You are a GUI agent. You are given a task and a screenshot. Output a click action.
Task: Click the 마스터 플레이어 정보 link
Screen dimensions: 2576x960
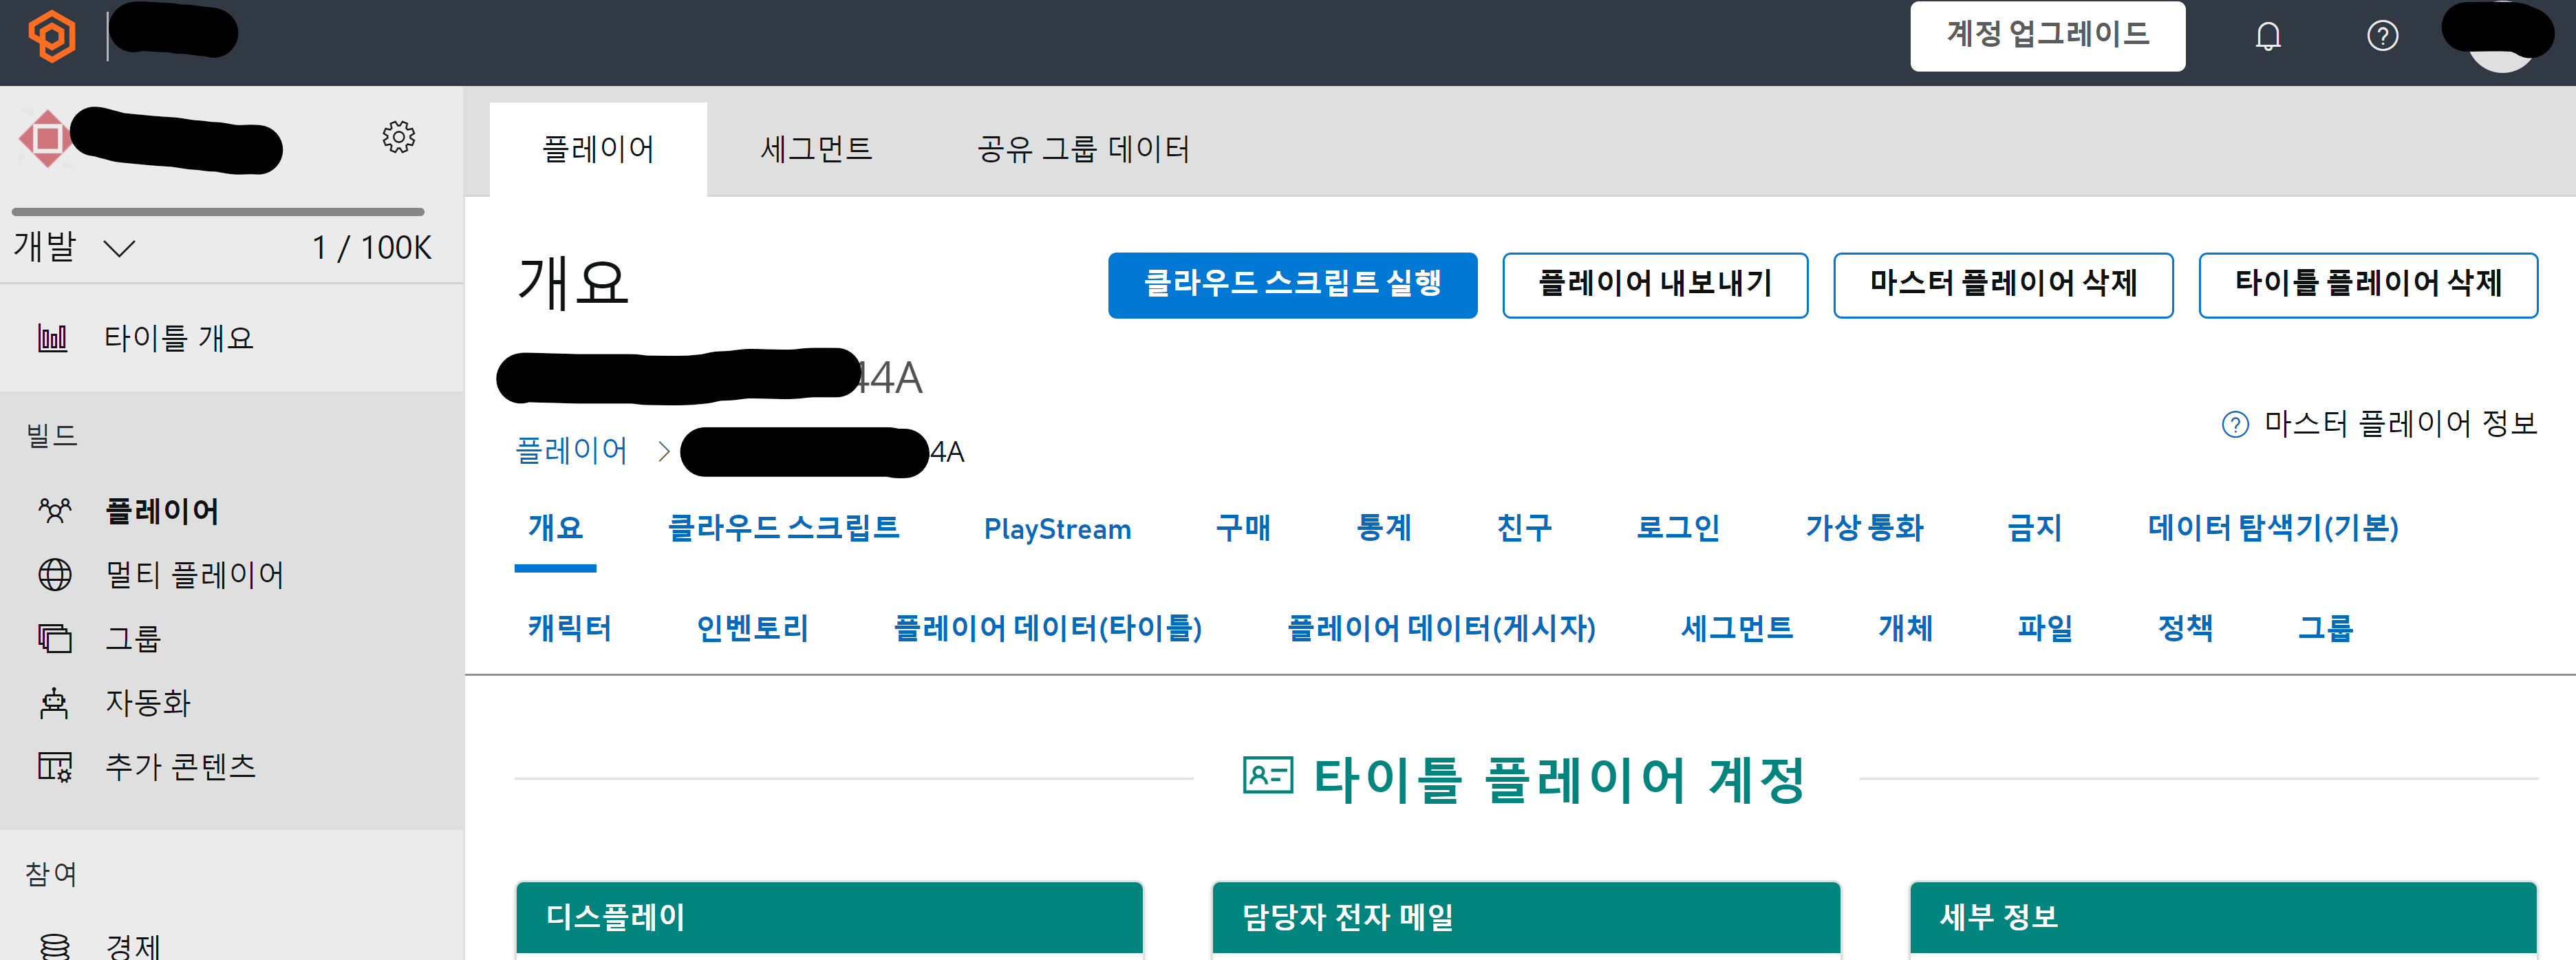(x=2400, y=424)
